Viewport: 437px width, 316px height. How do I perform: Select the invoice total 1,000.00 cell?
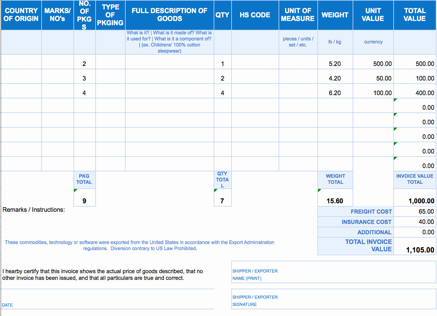415,198
